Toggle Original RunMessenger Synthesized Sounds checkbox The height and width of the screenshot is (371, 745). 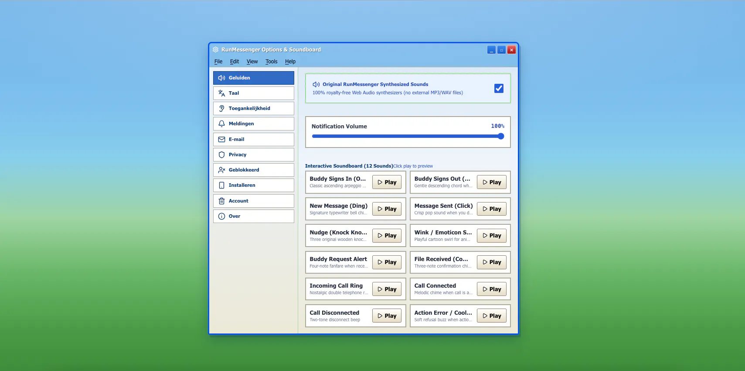click(x=499, y=88)
